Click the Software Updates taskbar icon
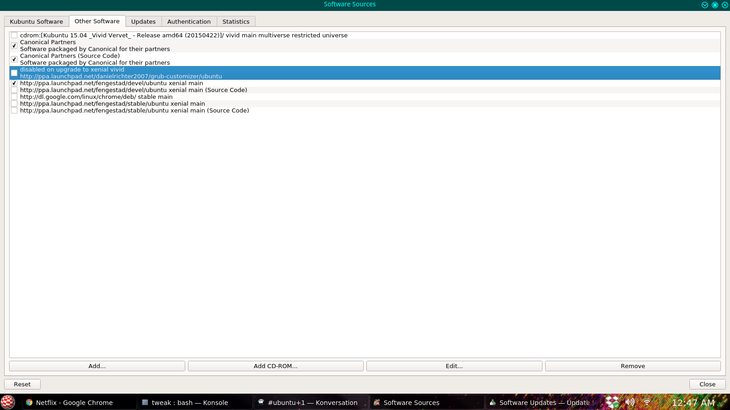730x410 pixels. tap(493, 402)
